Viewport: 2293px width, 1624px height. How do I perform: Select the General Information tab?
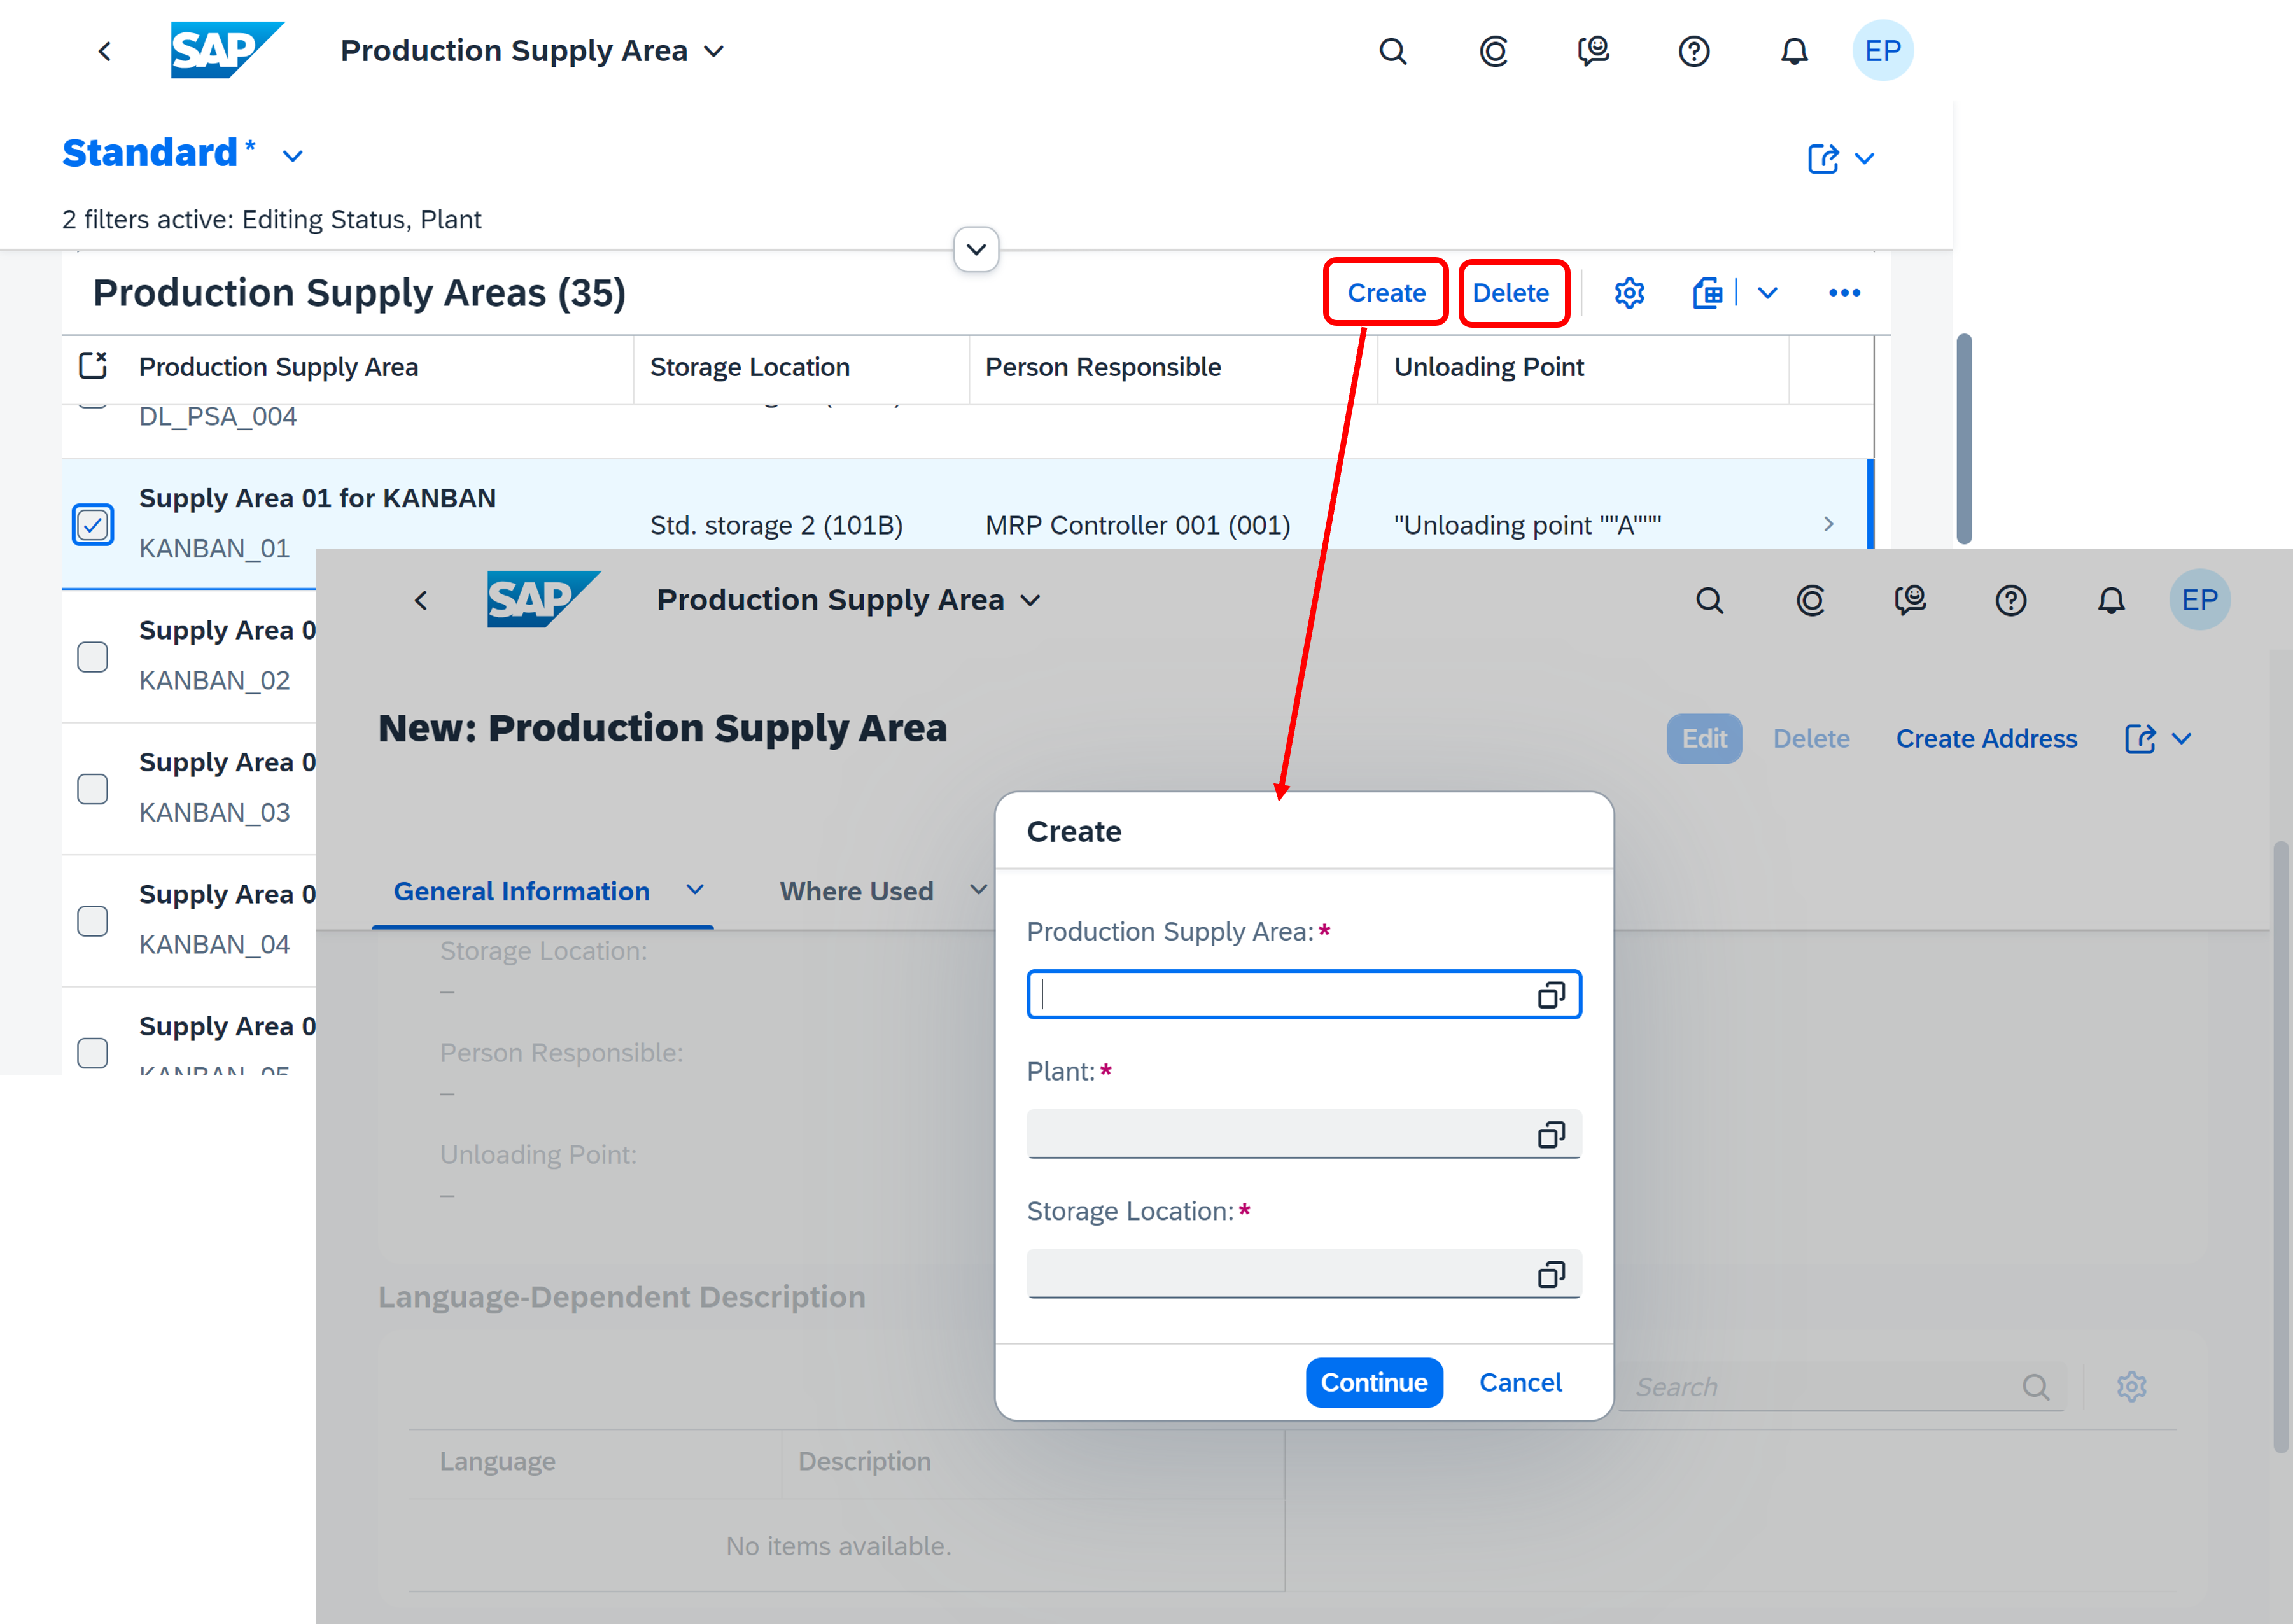pos(521,891)
